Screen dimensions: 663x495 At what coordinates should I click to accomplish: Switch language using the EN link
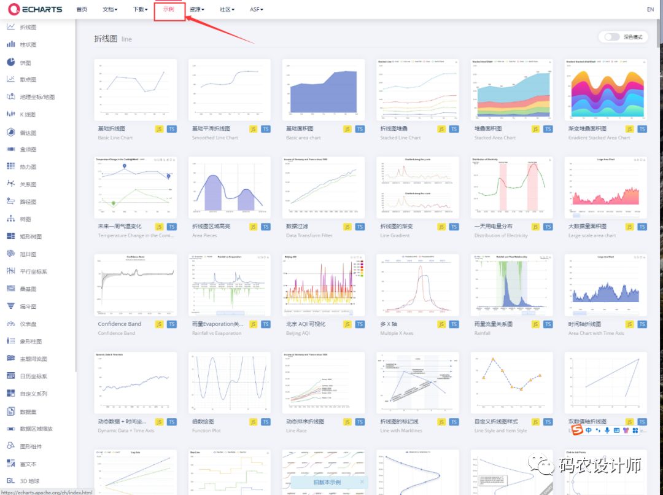(x=650, y=10)
